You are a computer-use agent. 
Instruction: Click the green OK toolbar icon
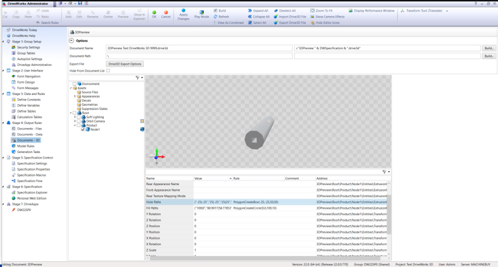point(154,13)
